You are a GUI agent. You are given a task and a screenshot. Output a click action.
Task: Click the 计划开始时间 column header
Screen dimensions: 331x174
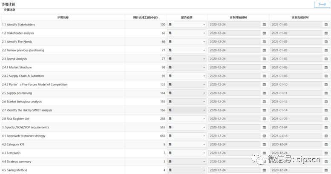click(x=238, y=17)
